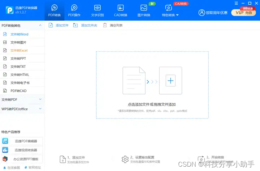
Task: Open the 文字识别 tab
Action: (x=97, y=10)
